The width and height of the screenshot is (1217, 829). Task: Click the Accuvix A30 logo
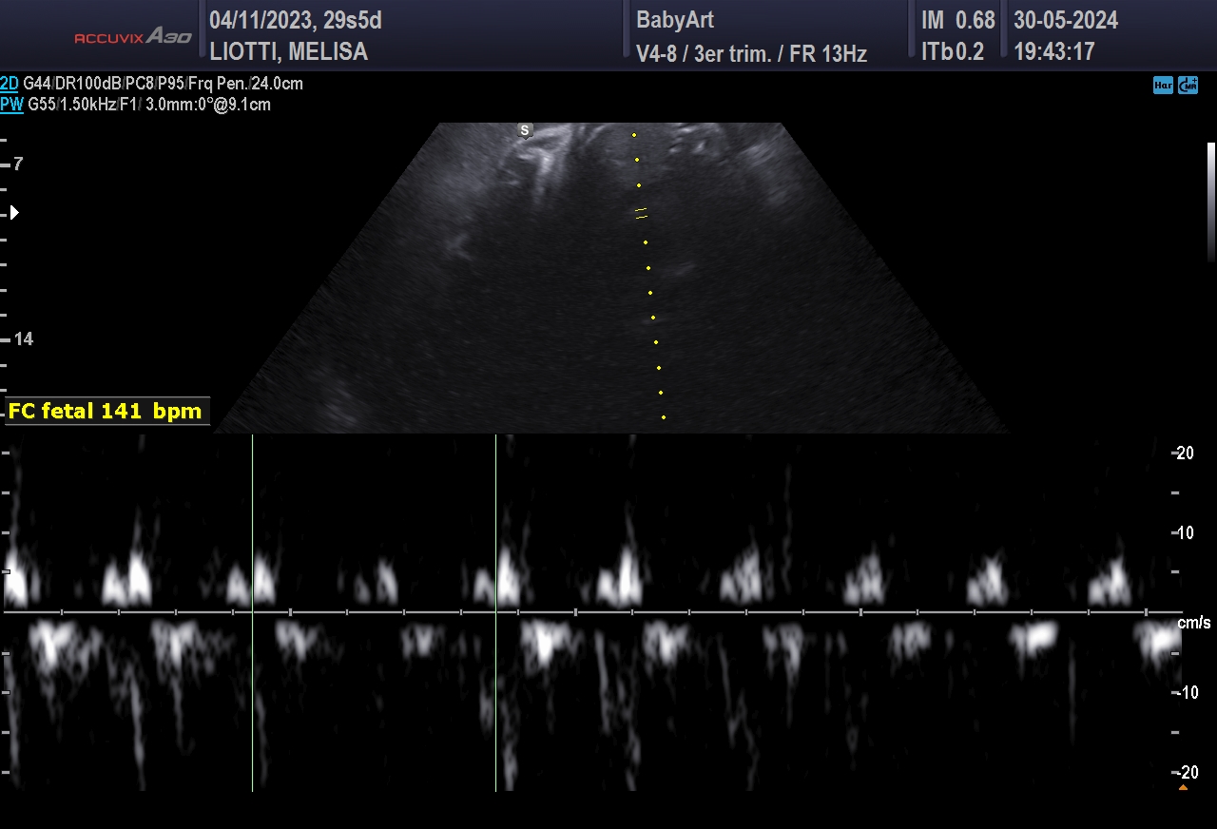click(133, 37)
